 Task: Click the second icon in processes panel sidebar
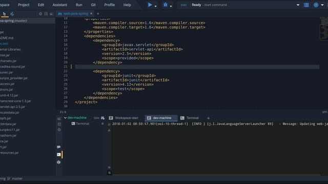pyautogui.click(x=59, y=124)
